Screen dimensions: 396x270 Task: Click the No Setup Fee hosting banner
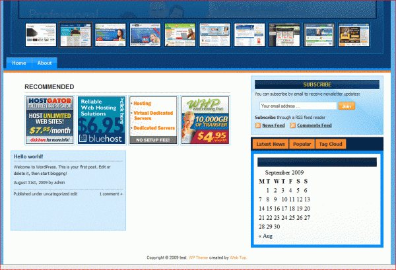(x=153, y=120)
